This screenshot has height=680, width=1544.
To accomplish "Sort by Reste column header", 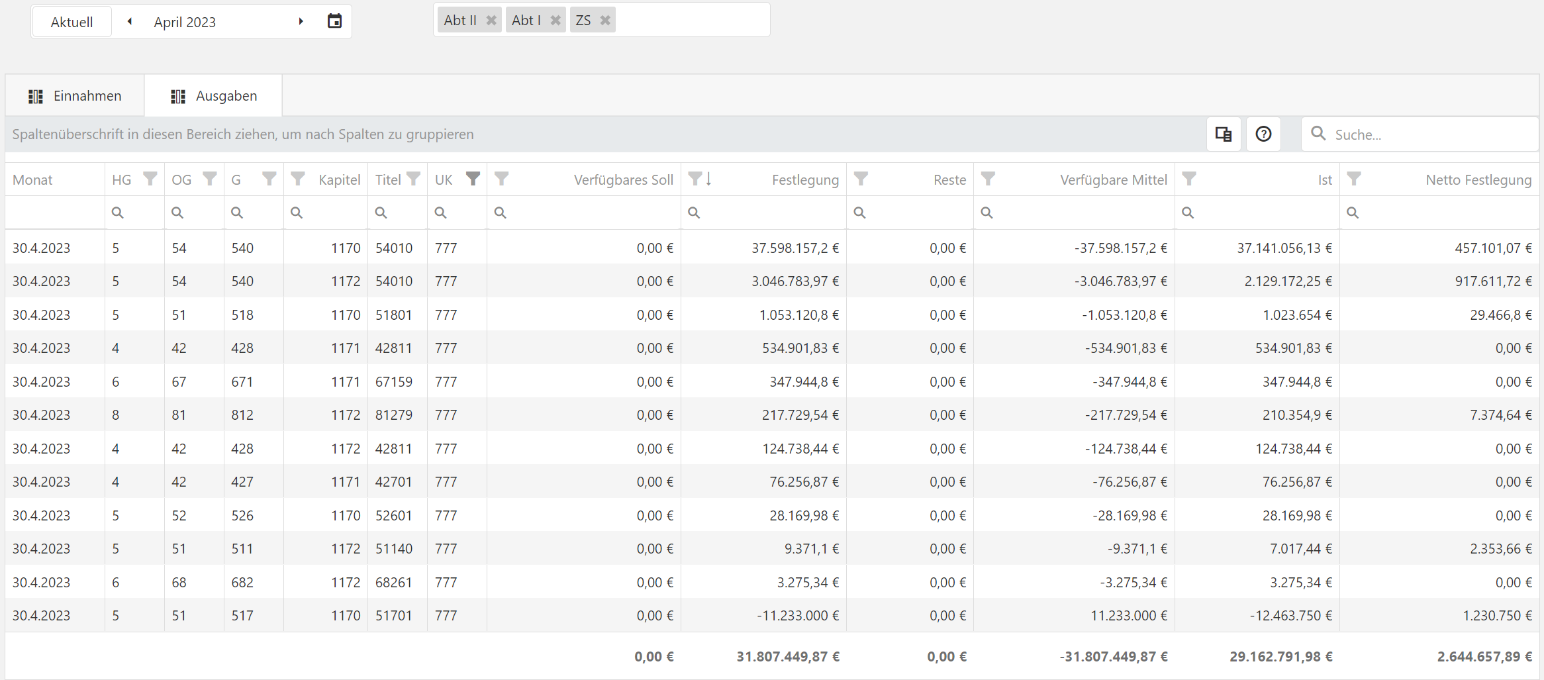I will pos(949,180).
